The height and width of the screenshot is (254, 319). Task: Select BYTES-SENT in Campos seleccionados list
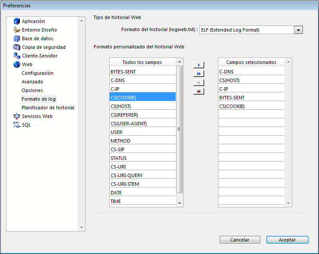[x=232, y=98]
